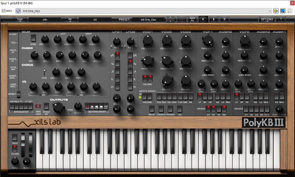Toggle the HOLD switch near keyboard
295x177 pixels.
pyautogui.click(x=15, y=137)
